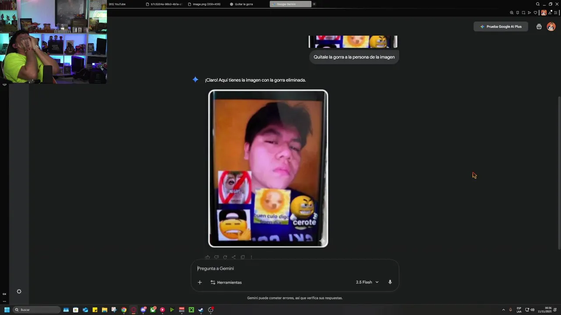Click Prueba Google AI Plus button
The width and height of the screenshot is (561, 315).
point(501,27)
